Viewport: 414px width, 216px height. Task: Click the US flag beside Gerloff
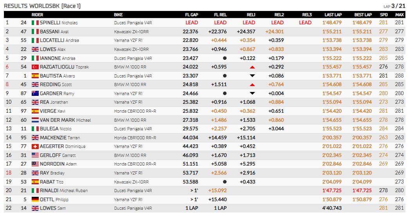(35, 155)
